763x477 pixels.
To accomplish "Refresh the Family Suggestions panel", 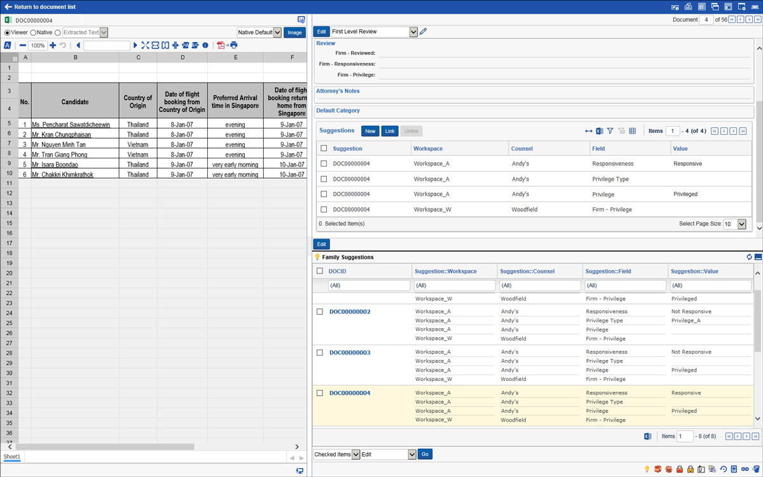I will pyautogui.click(x=749, y=258).
